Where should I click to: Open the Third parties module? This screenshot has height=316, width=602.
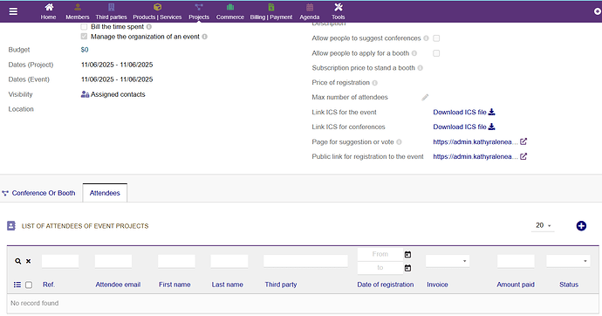tap(111, 11)
